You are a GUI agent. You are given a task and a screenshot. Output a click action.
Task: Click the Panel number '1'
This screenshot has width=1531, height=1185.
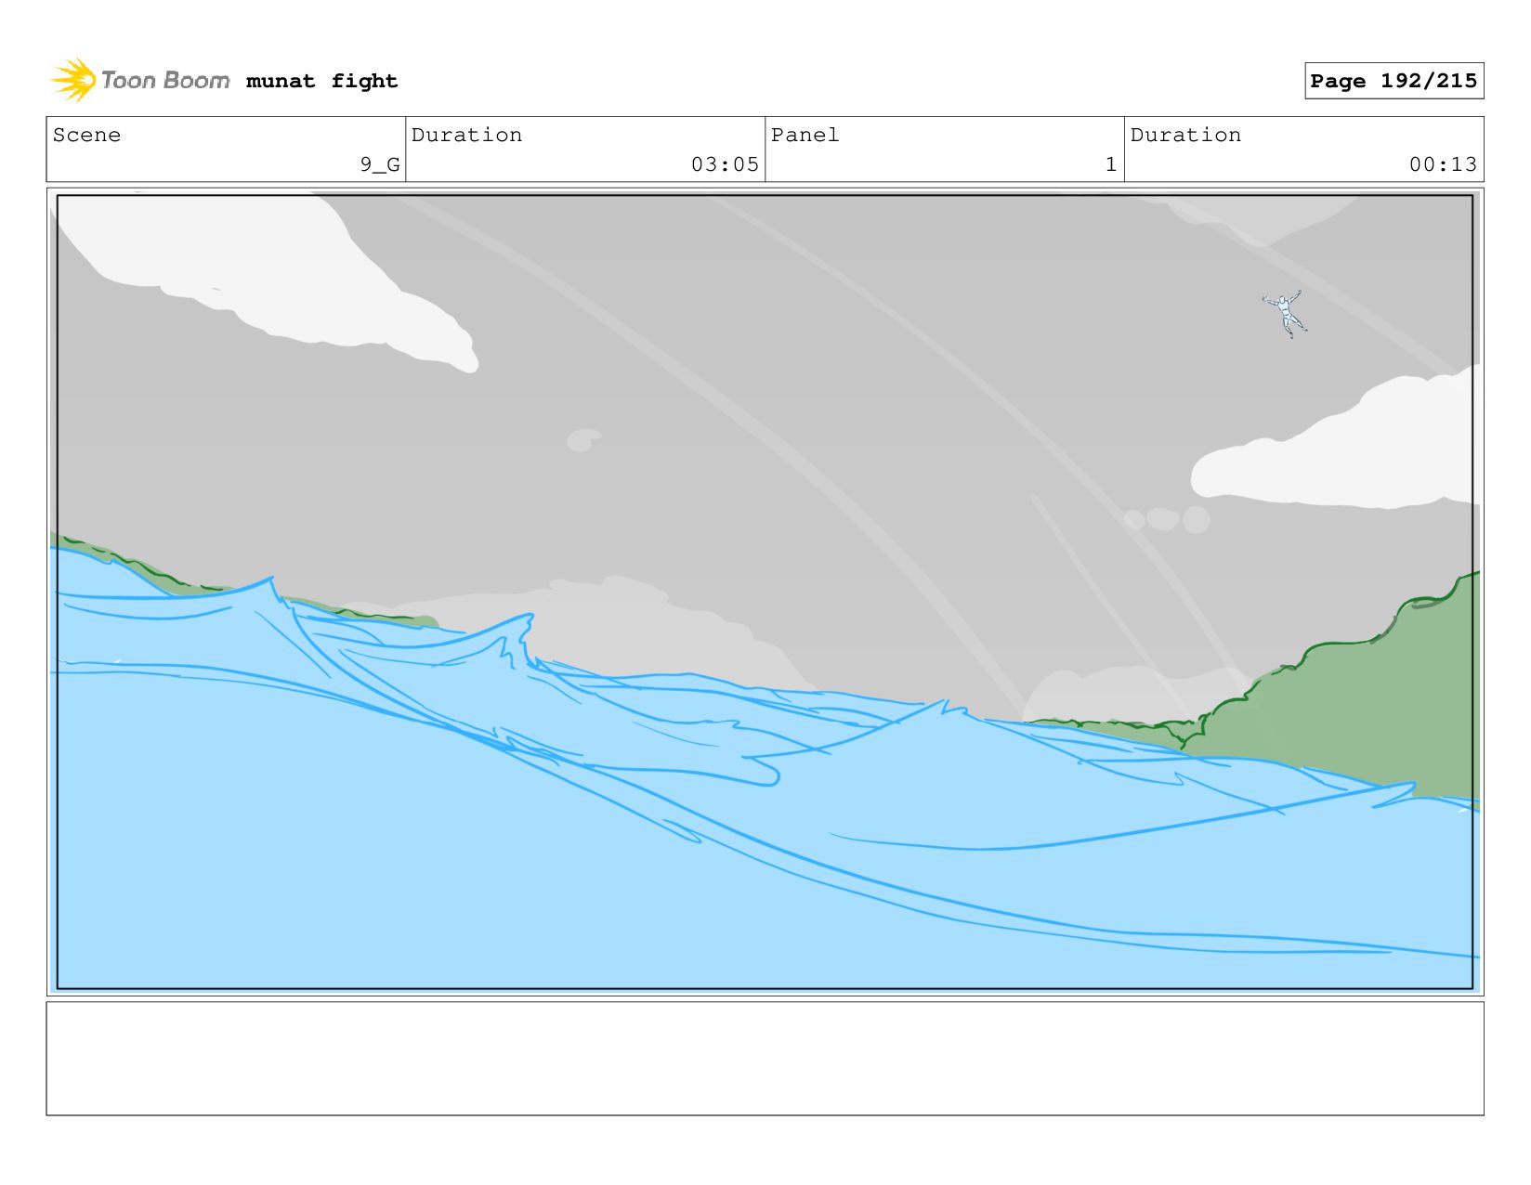1110,164
